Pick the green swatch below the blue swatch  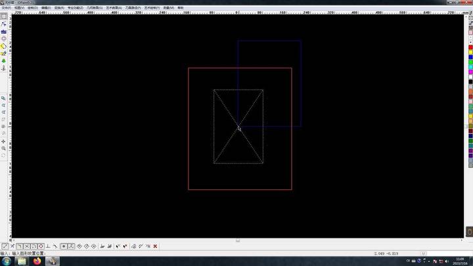pyautogui.click(x=470, y=62)
